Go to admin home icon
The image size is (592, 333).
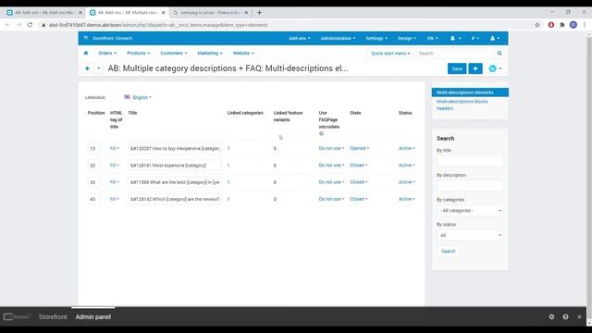[x=86, y=54]
